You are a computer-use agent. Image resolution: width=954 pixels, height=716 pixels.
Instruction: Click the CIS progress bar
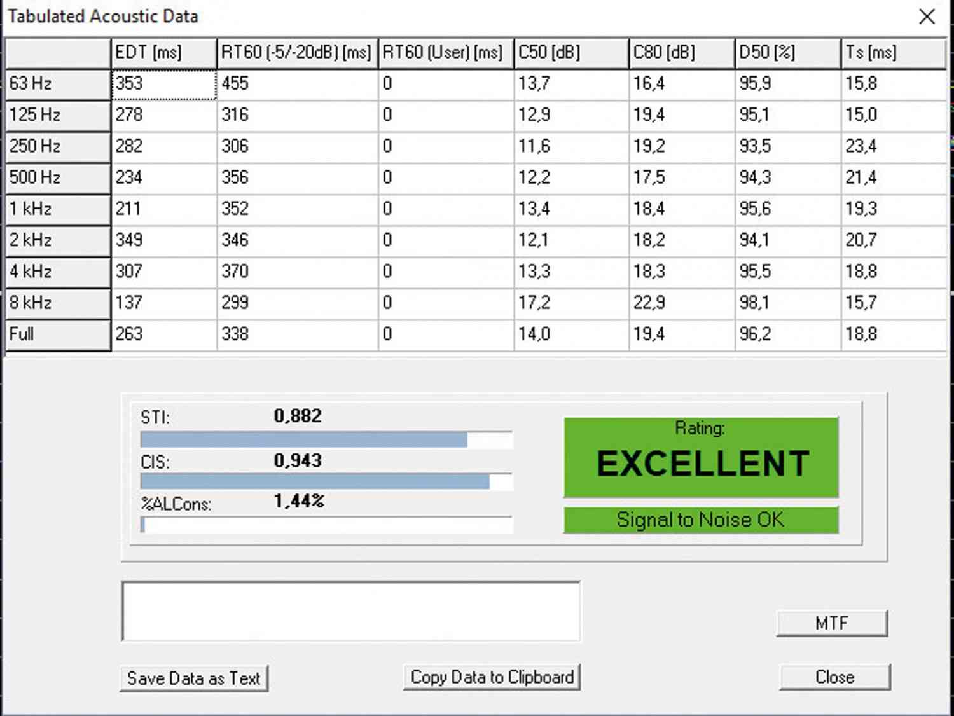tap(326, 481)
